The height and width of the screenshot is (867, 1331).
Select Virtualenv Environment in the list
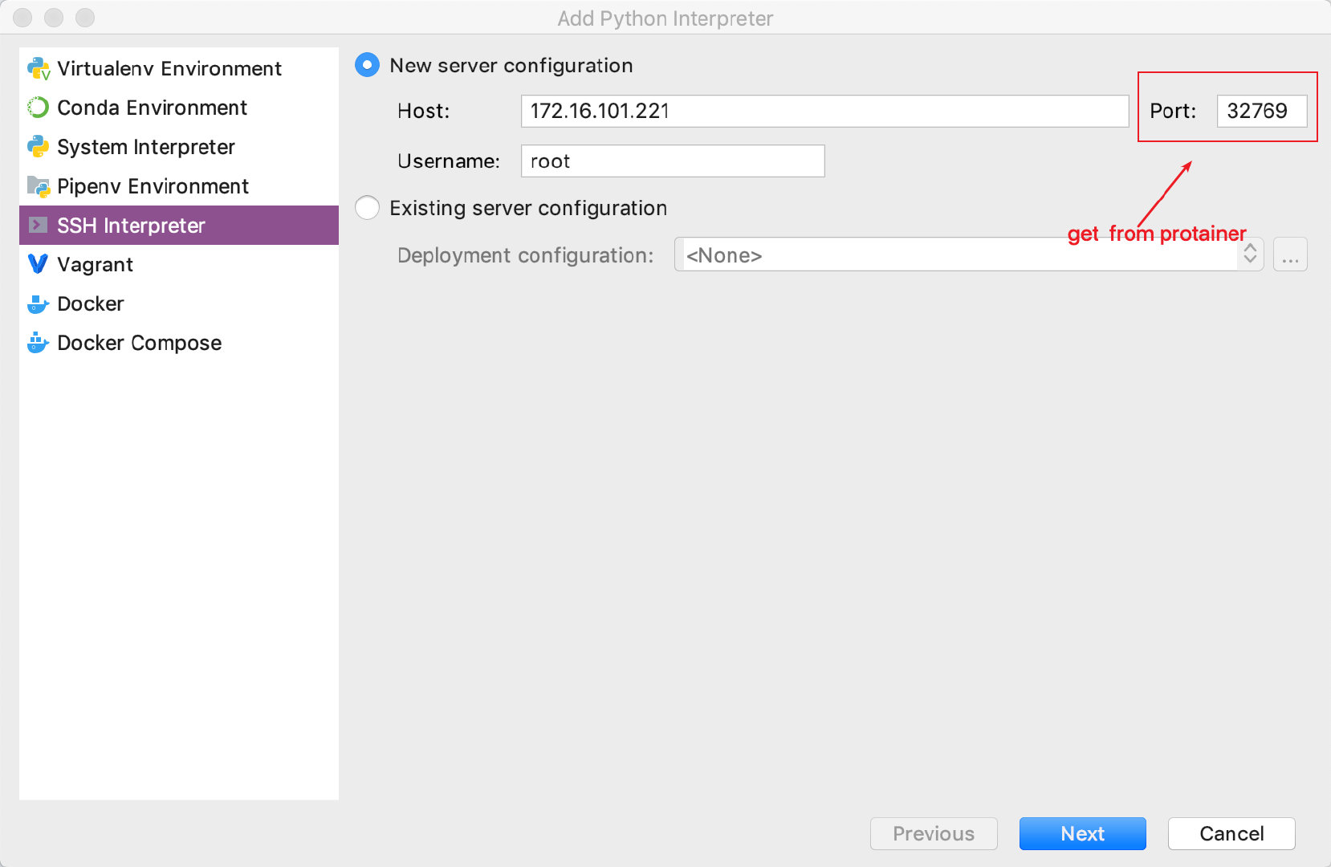click(179, 68)
